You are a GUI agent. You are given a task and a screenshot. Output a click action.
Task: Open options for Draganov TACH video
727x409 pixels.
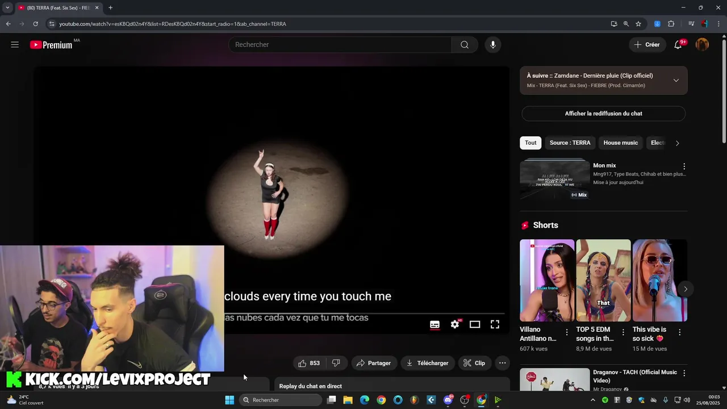[x=684, y=373]
